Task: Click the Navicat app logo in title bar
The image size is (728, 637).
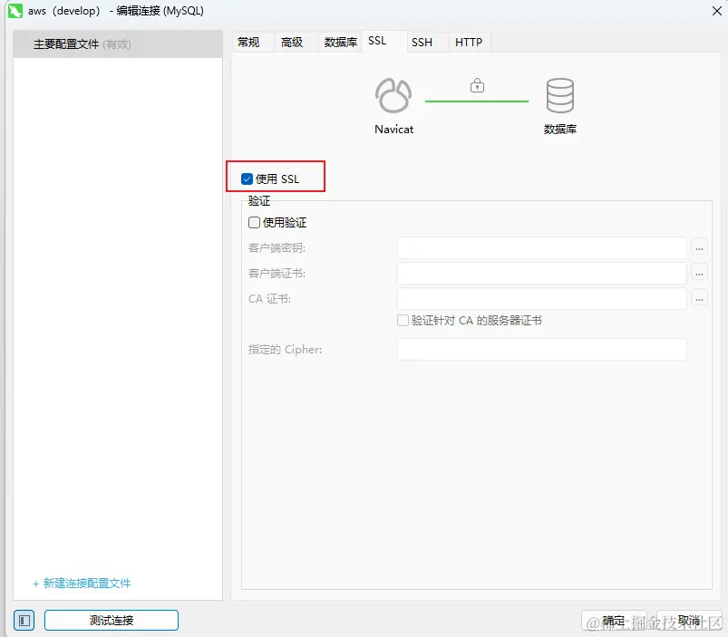Action: pos(15,11)
